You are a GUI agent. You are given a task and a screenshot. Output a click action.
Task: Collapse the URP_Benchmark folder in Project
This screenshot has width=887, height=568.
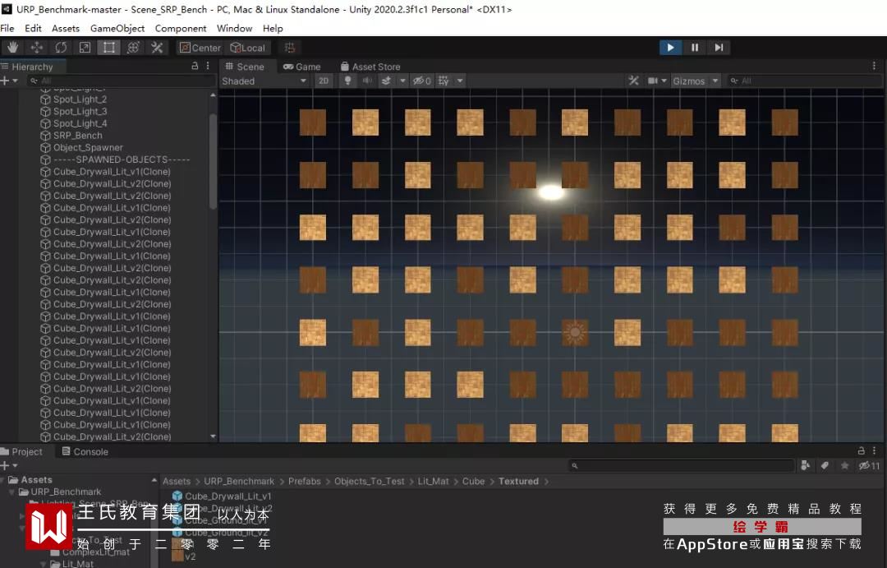(11, 492)
